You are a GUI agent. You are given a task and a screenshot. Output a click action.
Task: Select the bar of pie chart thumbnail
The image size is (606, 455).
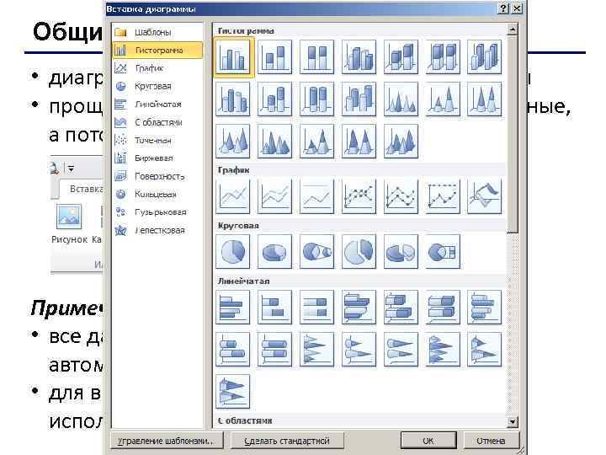443,252
